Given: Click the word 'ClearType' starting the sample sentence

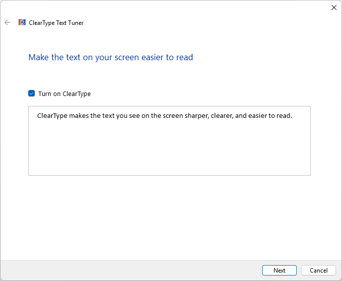Looking at the screenshot, I should point(52,116).
